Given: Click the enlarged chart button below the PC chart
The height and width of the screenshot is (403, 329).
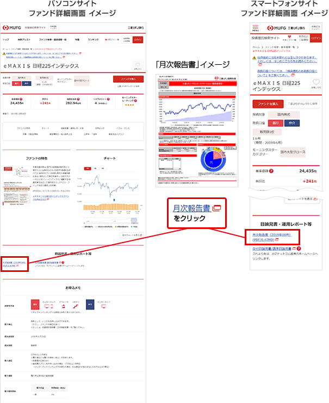Looking at the screenshot, I should [x=132, y=235].
